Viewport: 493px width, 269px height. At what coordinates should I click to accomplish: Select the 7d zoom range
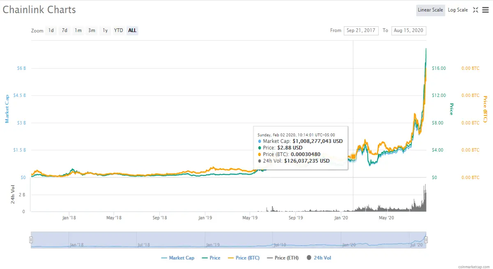coord(65,30)
